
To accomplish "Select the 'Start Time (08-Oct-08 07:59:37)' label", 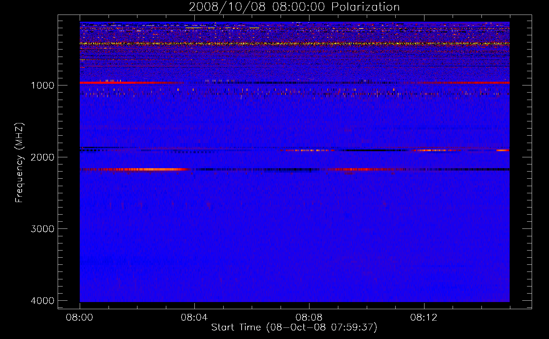I will click(294, 327).
